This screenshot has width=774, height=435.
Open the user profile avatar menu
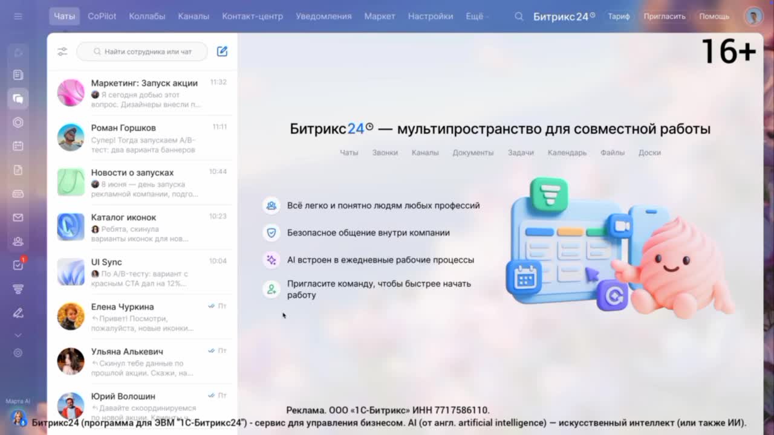[753, 16]
